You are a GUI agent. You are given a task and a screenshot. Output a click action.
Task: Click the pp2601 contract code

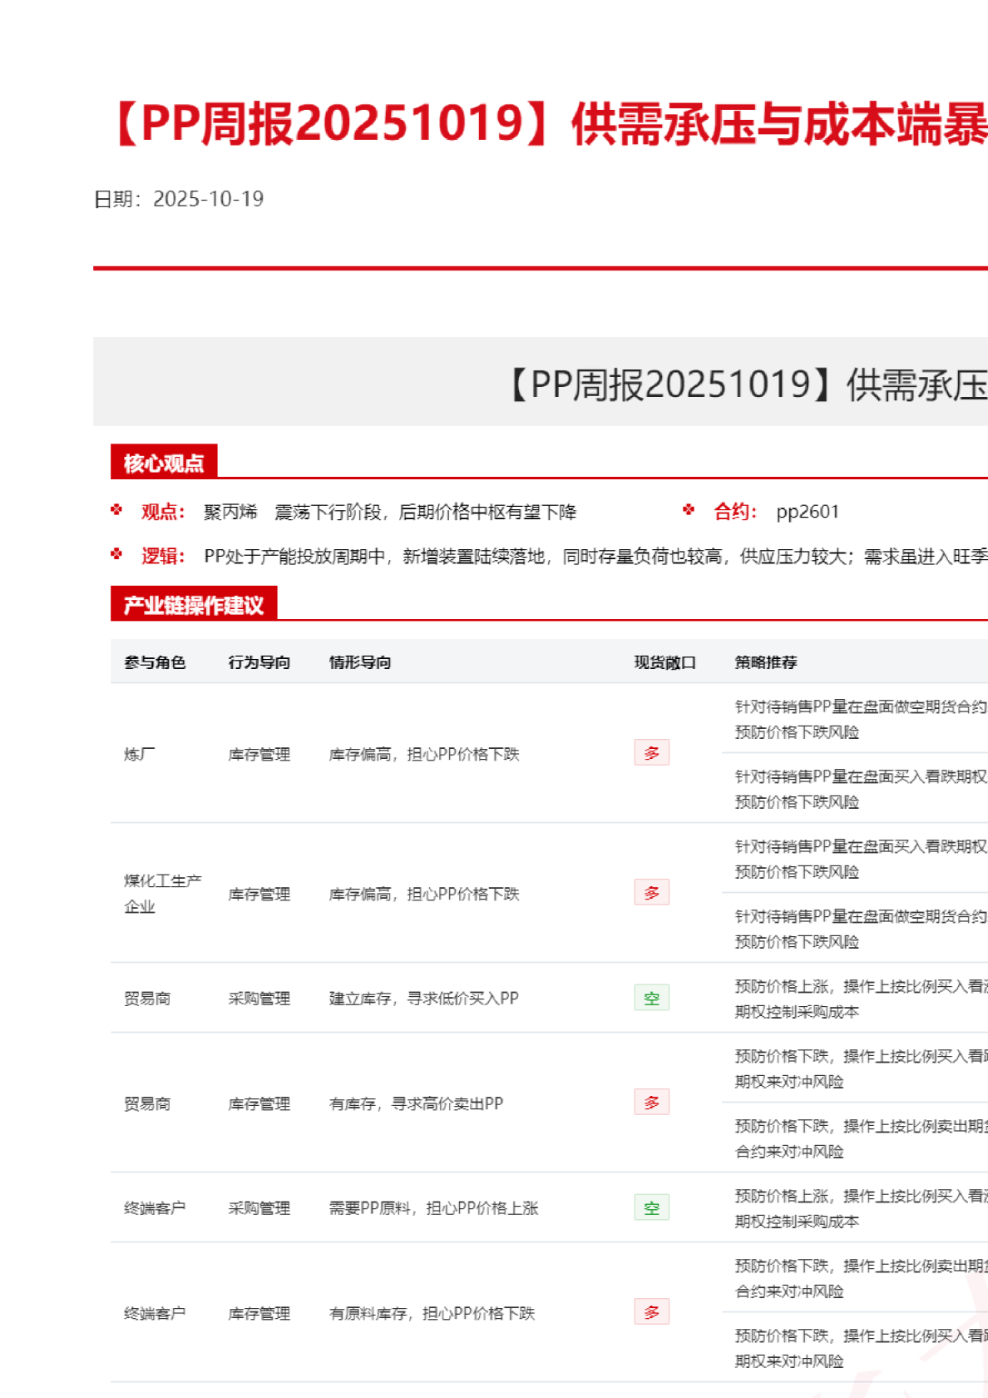[808, 512]
